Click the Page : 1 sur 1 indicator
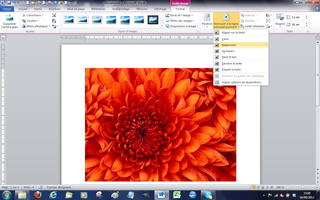This screenshot has height=200, width=320. (x=10, y=187)
